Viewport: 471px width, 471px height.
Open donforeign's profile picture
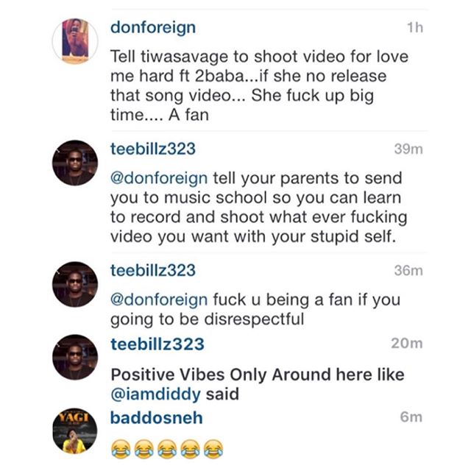tap(75, 41)
